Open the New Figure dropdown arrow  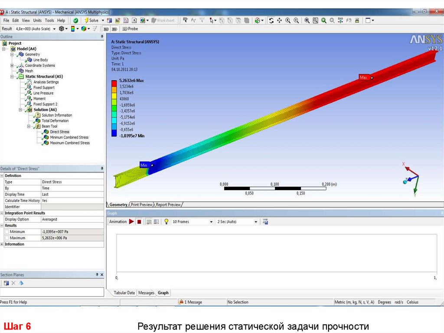point(147,20)
